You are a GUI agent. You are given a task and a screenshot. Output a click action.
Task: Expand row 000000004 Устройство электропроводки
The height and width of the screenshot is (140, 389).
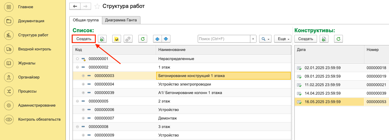(83, 84)
